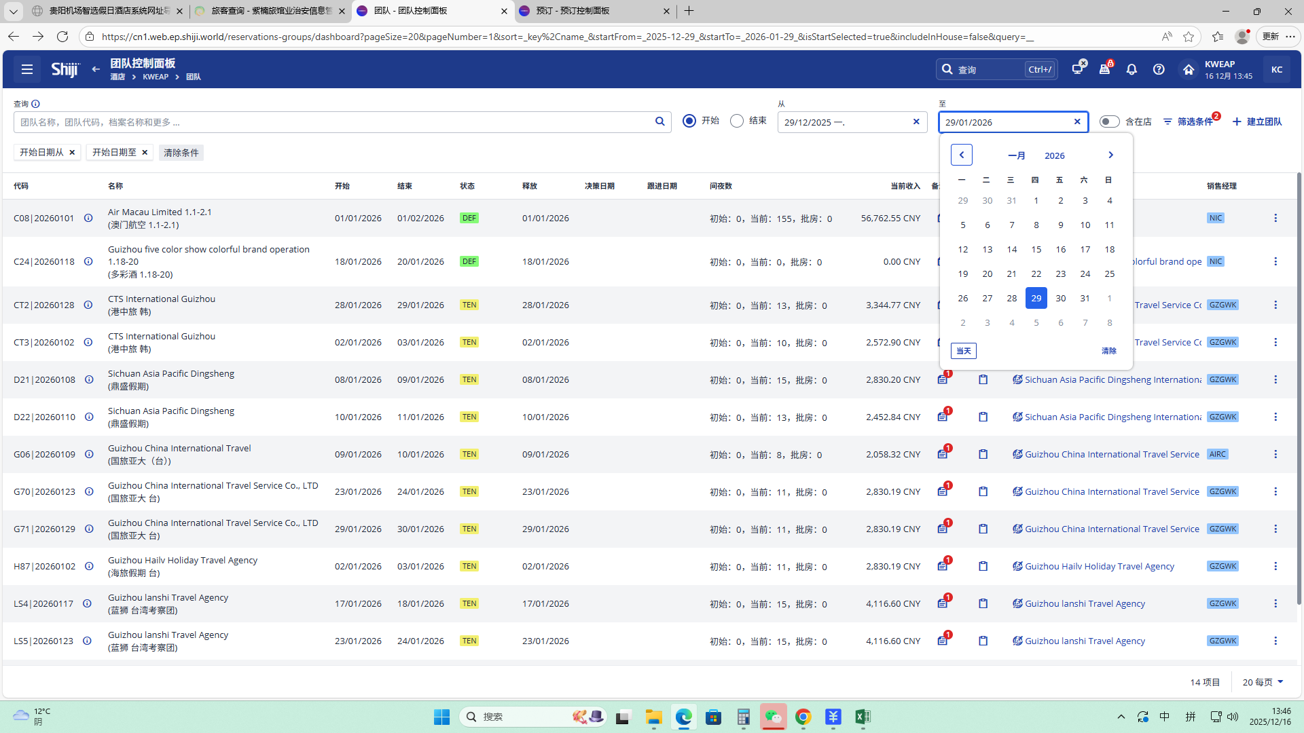Click 清除条件 button

click(181, 153)
